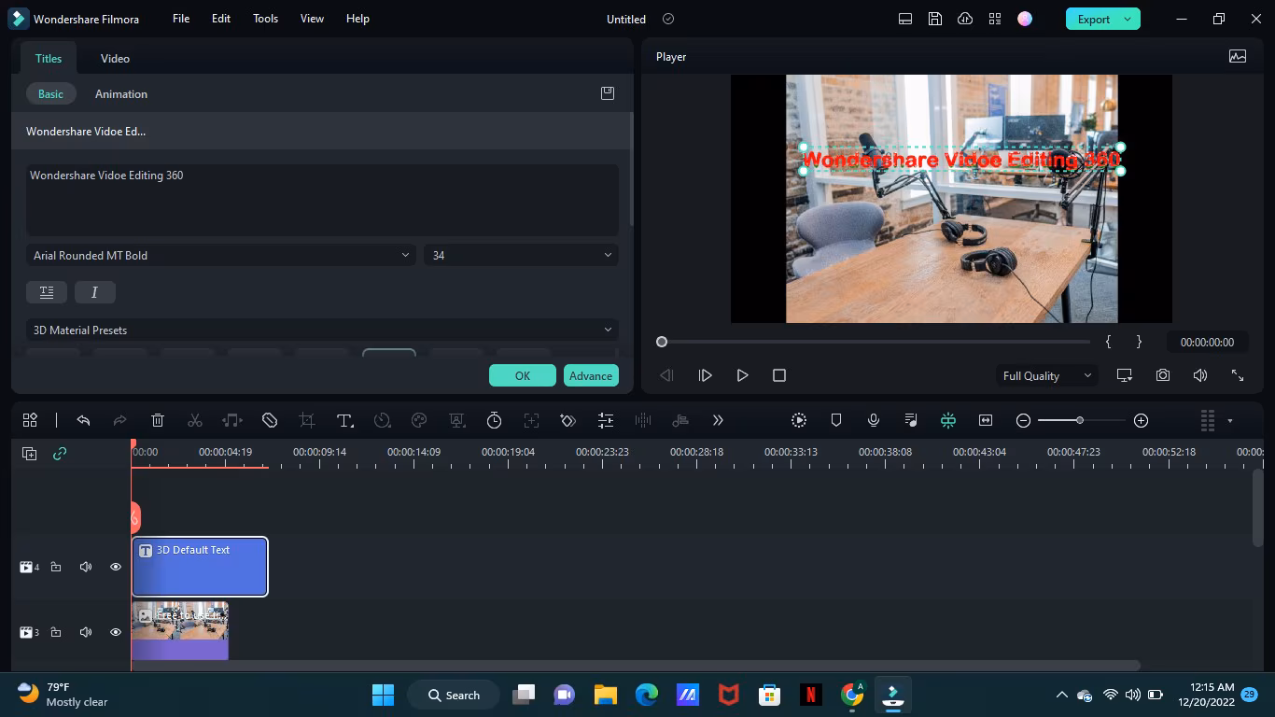Delete the selected clip with trash icon
Screen dimensions: 1275x717
[158, 420]
